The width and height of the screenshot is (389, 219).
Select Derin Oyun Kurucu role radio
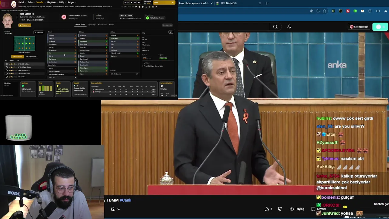(x=7, y=70)
